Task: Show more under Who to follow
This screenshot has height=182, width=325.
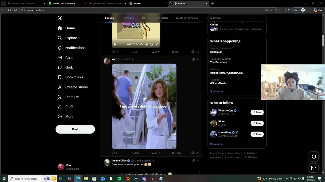Action: coord(217,144)
